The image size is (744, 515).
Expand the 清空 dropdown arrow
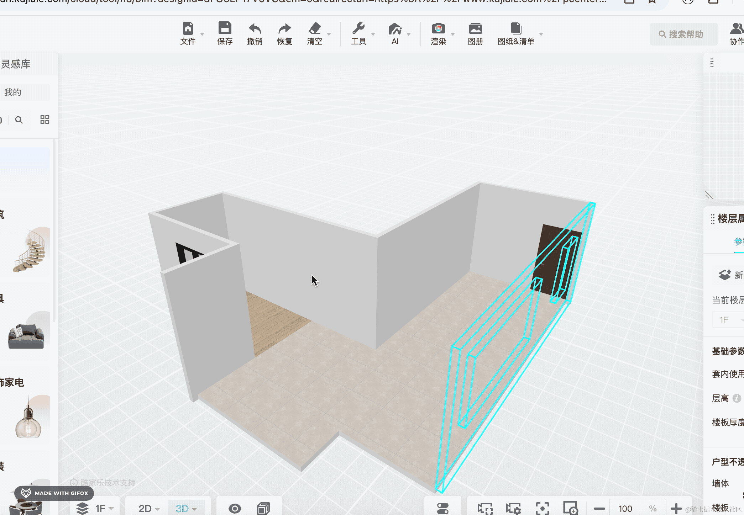(329, 34)
